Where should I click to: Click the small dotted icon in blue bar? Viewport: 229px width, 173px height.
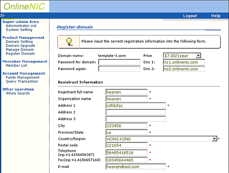click(2, 15)
